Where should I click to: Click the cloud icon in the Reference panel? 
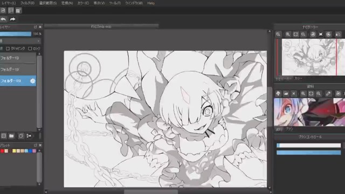point(278,94)
